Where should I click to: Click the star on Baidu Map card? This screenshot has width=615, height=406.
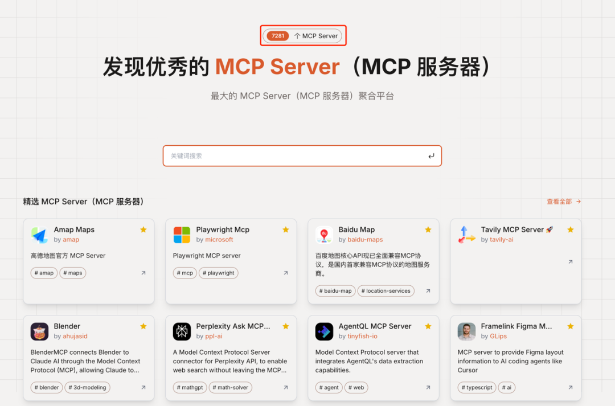(428, 229)
